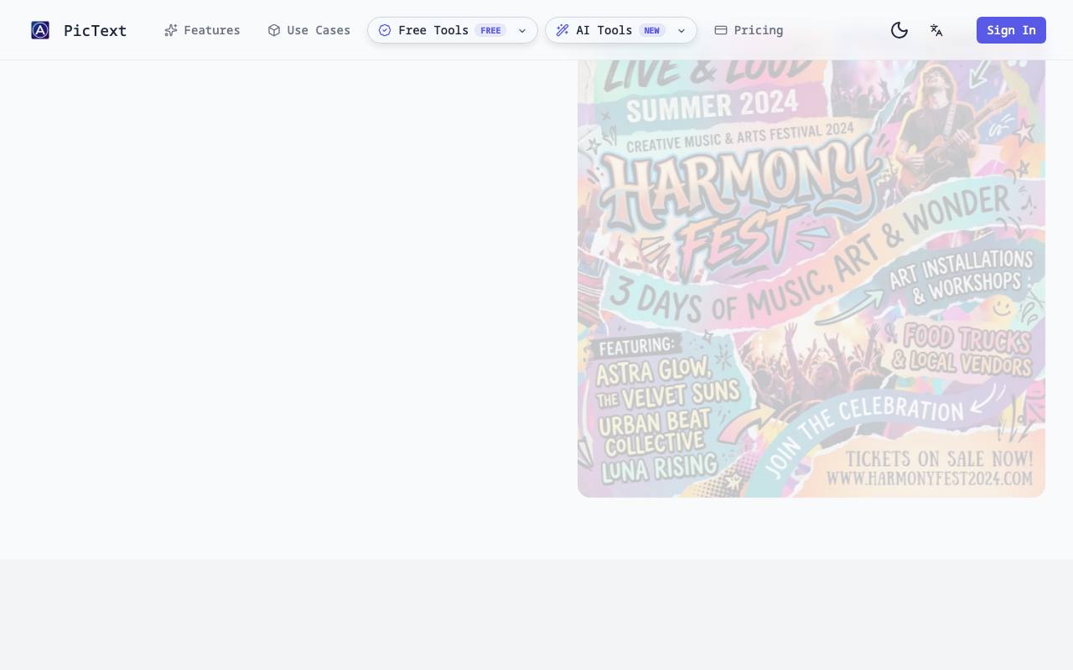
Task: Click the cube icon beside Use Cases
Action: click(x=274, y=30)
